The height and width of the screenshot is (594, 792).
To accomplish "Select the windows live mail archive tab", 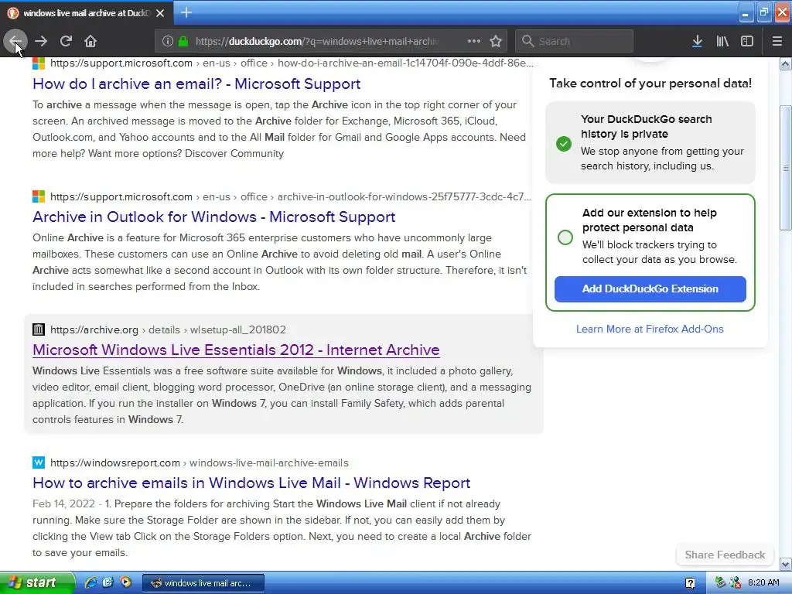I will (86, 13).
